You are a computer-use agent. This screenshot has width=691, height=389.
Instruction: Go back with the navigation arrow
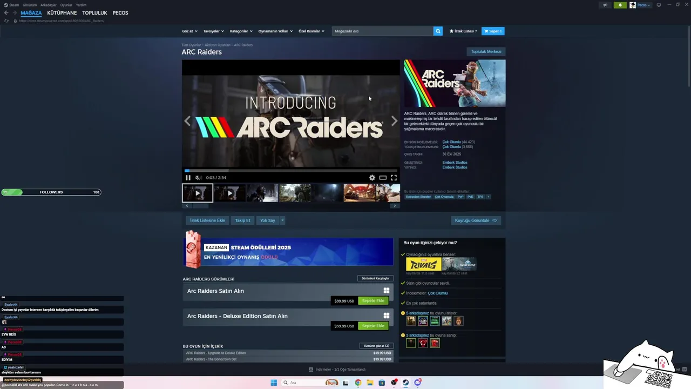(6, 13)
